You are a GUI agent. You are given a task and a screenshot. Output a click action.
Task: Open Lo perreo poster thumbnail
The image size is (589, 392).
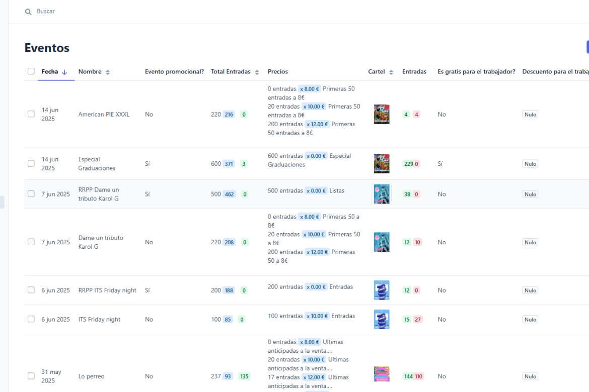[382, 374]
